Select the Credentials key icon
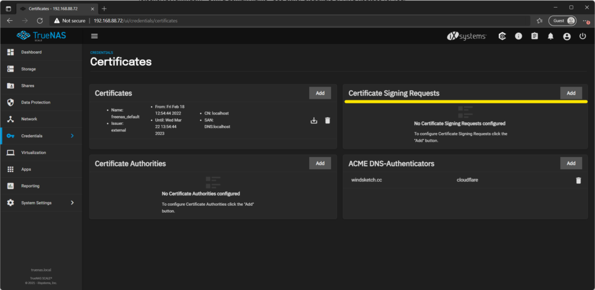595x290 pixels. [x=10, y=136]
